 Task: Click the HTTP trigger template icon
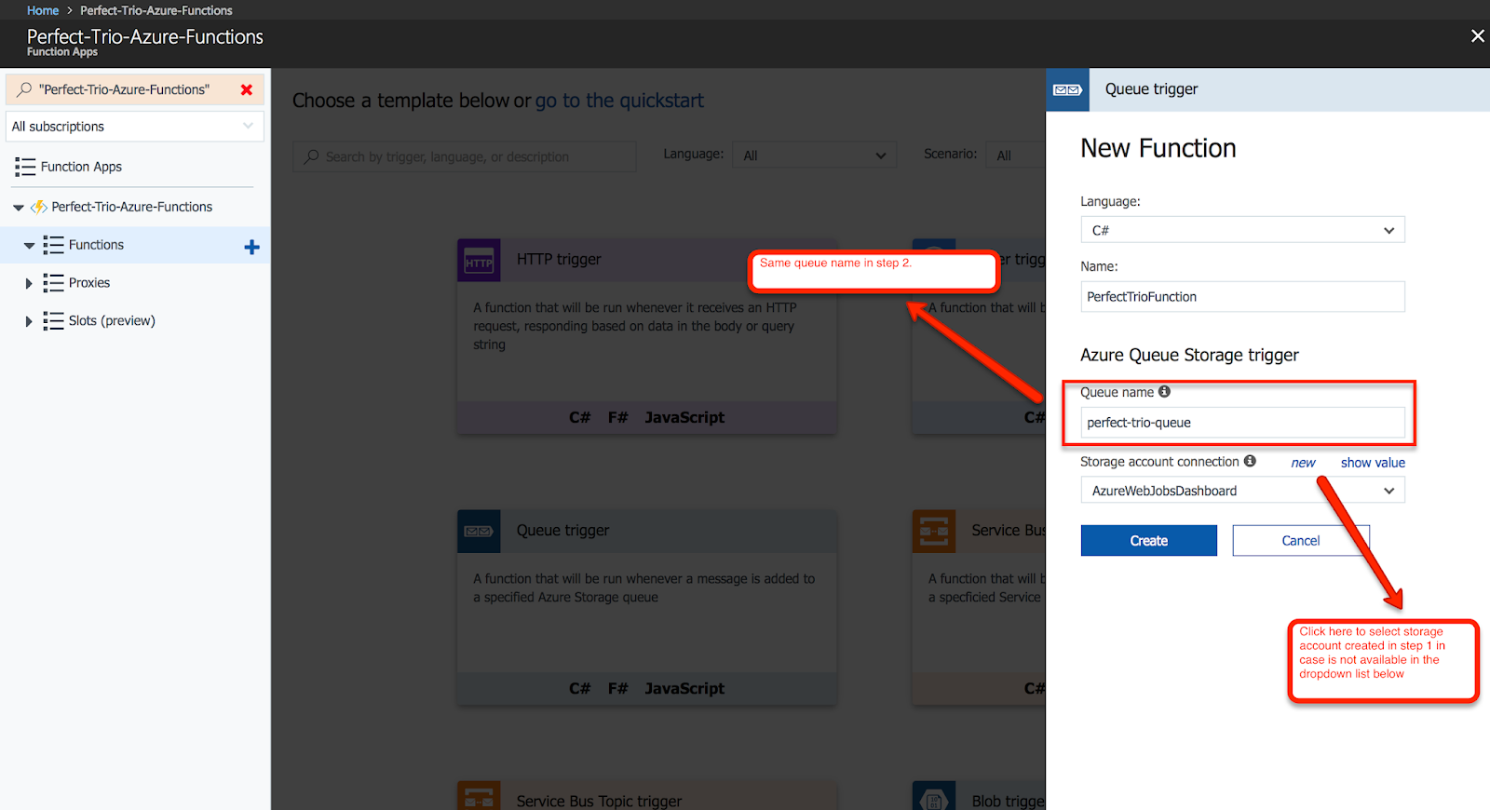click(479, 260)
